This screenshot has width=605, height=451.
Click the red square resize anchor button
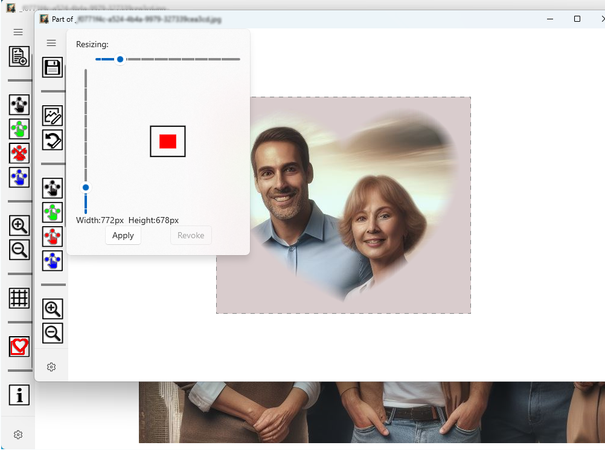[x=168, y=141]
